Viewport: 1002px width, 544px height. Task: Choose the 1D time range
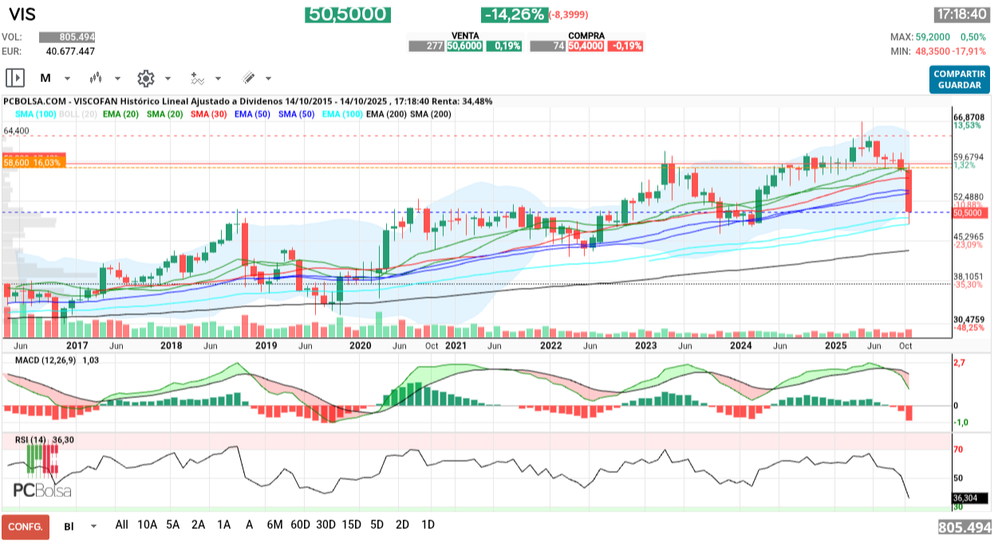coord(428,525)
